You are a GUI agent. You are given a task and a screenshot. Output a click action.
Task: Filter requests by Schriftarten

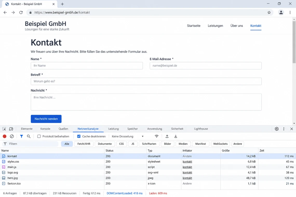pos(149,144)
